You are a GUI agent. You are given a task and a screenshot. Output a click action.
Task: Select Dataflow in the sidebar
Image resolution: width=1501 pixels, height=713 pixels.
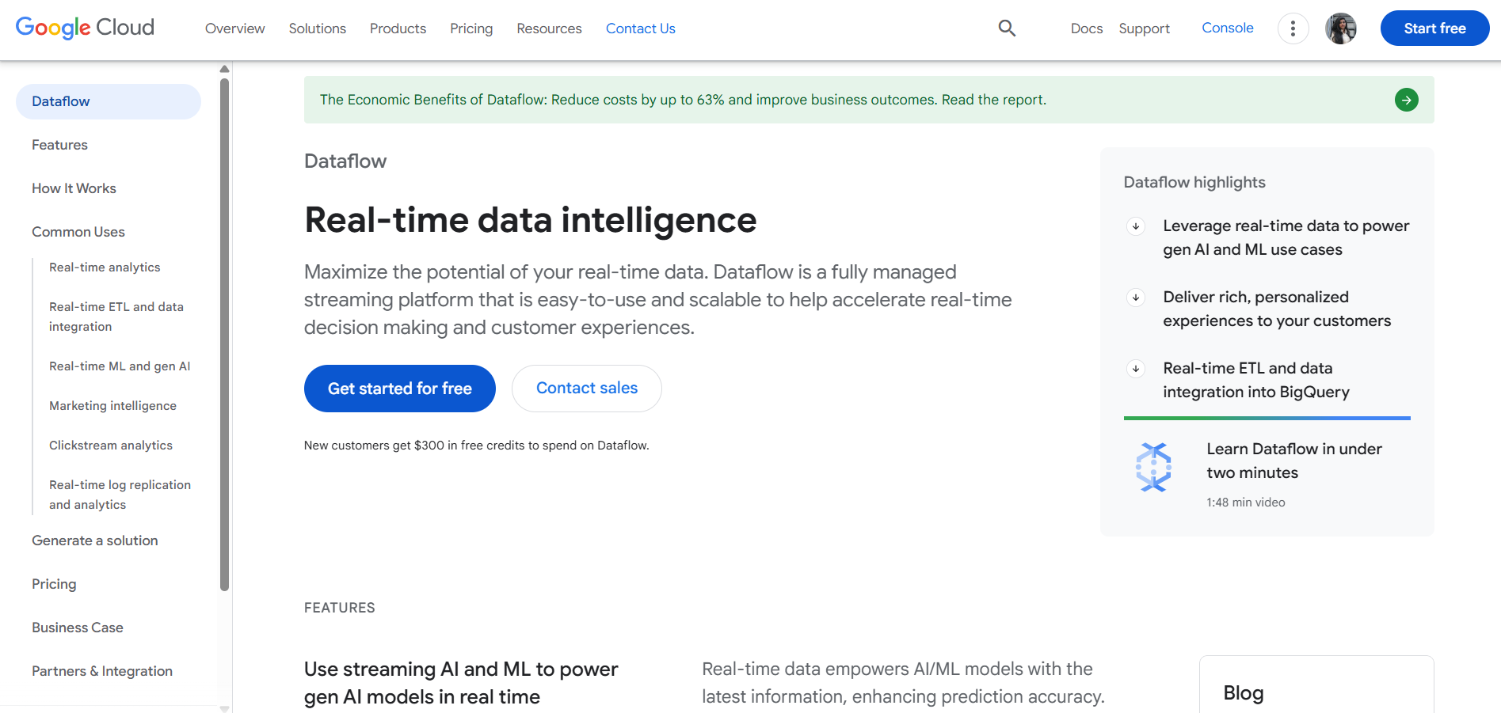tap(60, 101)
